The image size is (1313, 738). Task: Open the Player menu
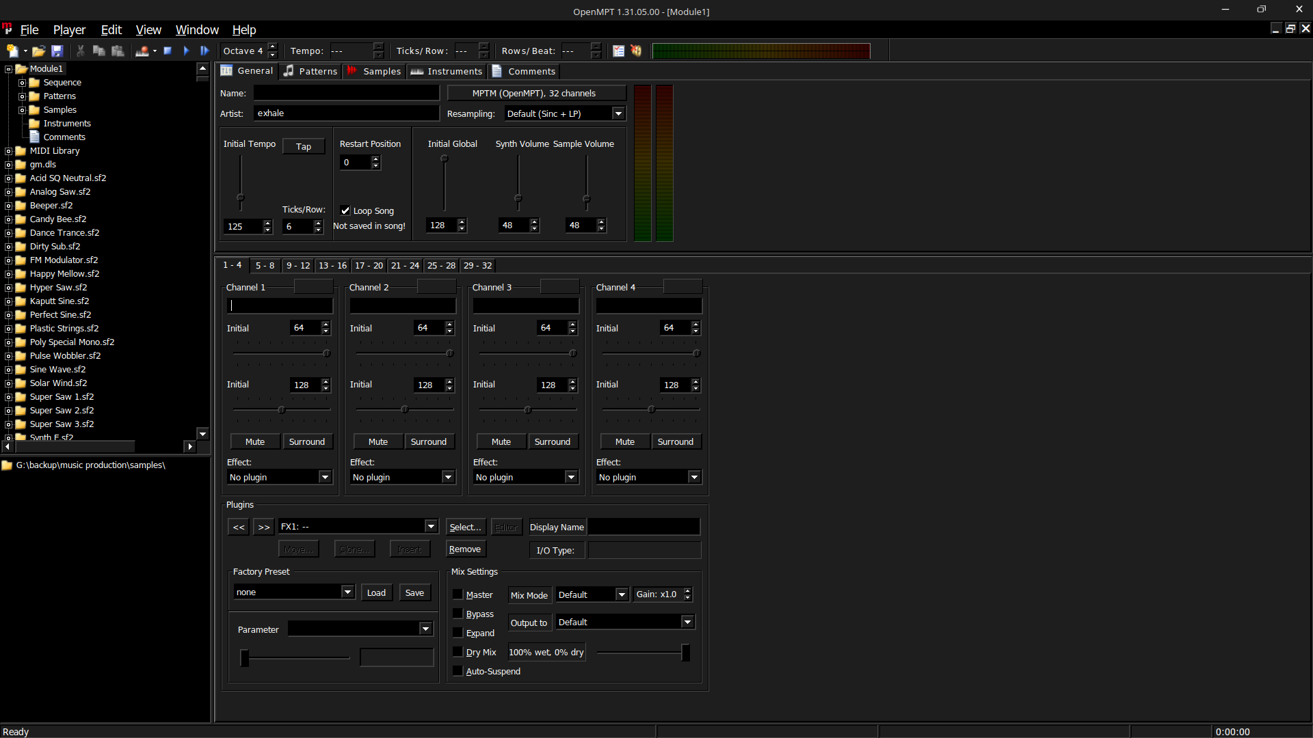(69, 29)
